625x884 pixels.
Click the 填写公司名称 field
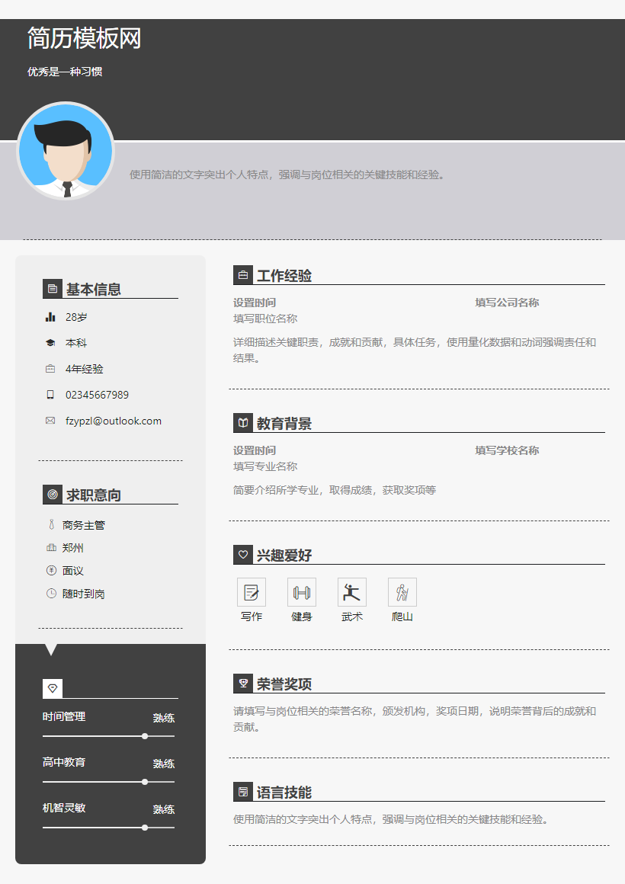507,303
